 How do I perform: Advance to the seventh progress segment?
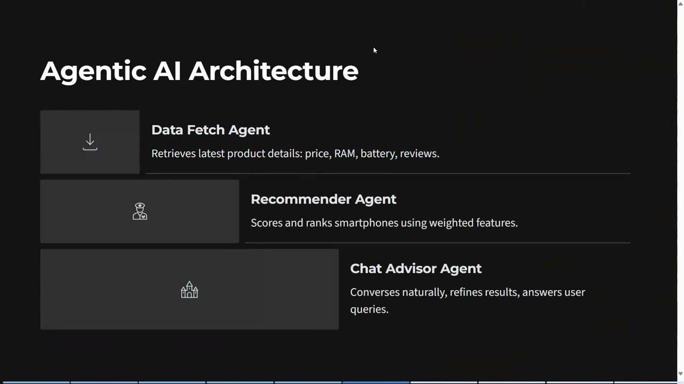point(444,382)
